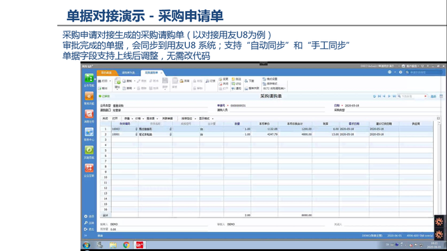The width and height of the screenshot is (447, 251).
Task: Open the 报表中心 sidebar icon
Action: coord(89,132)
